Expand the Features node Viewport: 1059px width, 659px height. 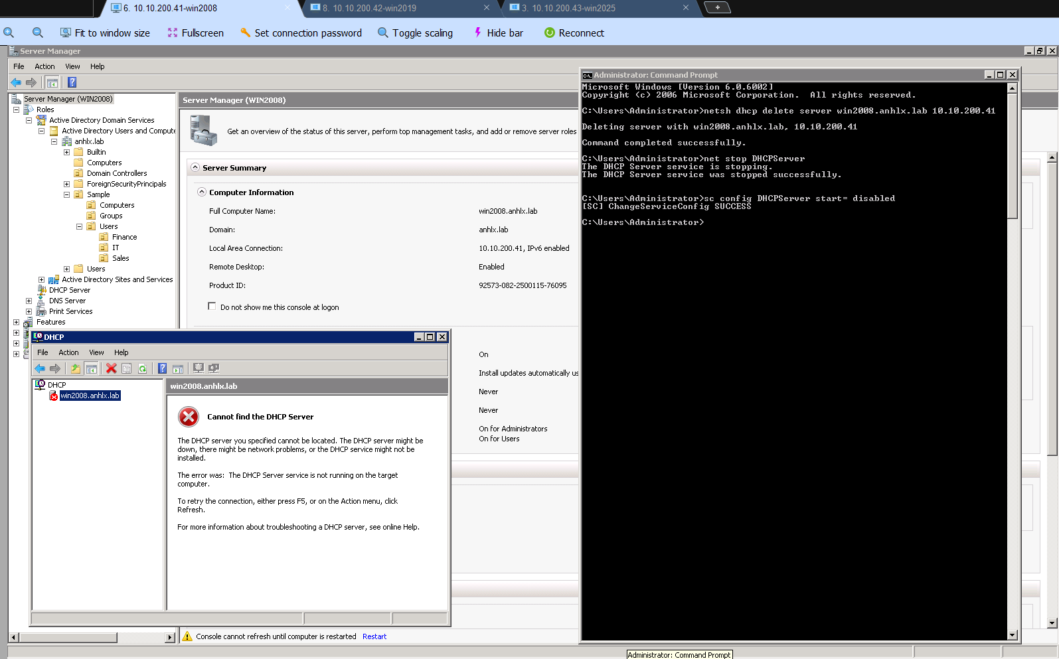click(16, 322)
